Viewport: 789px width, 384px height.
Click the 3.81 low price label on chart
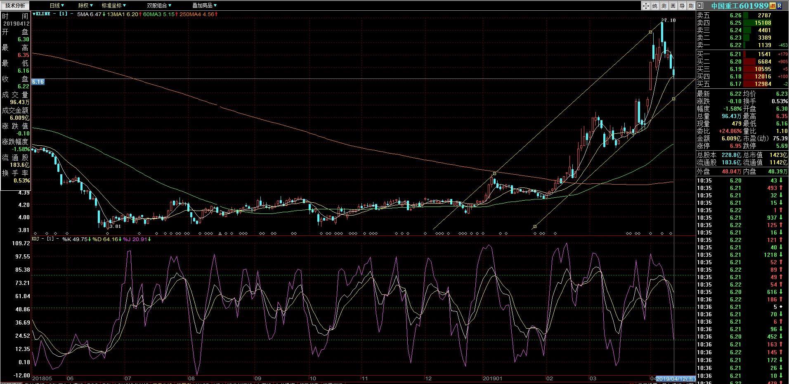(x=115, y=226)
